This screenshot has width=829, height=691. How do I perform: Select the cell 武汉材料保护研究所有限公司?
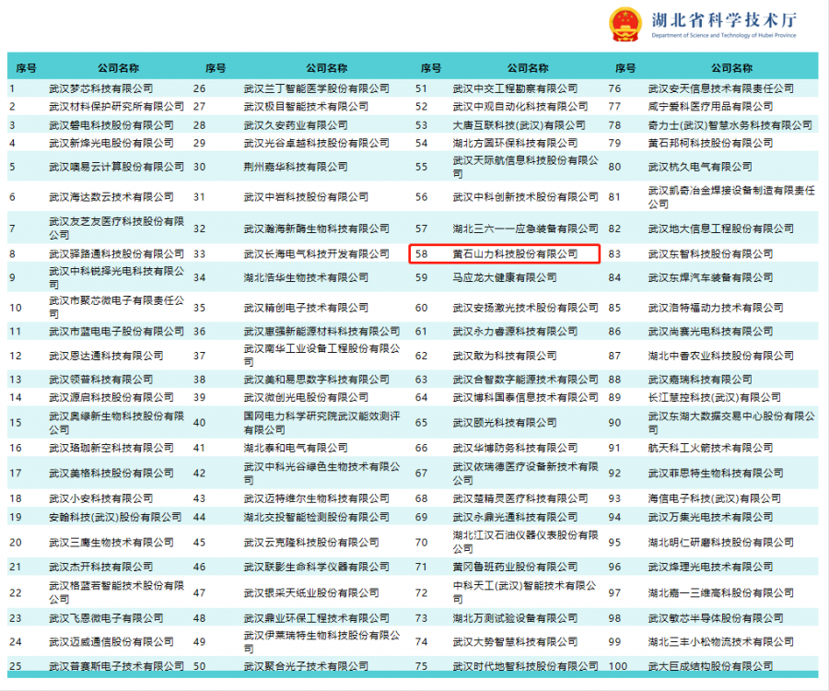[116, 106]
